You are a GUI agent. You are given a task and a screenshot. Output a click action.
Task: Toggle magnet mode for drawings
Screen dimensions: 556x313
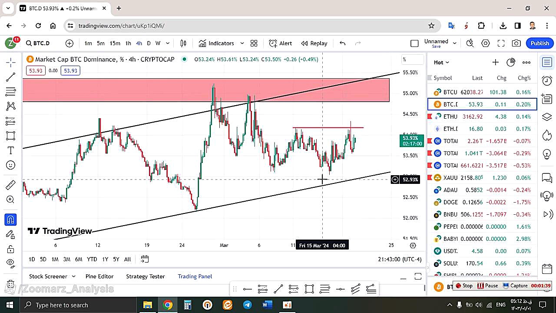pyautogui.click(x=11, y=220)
